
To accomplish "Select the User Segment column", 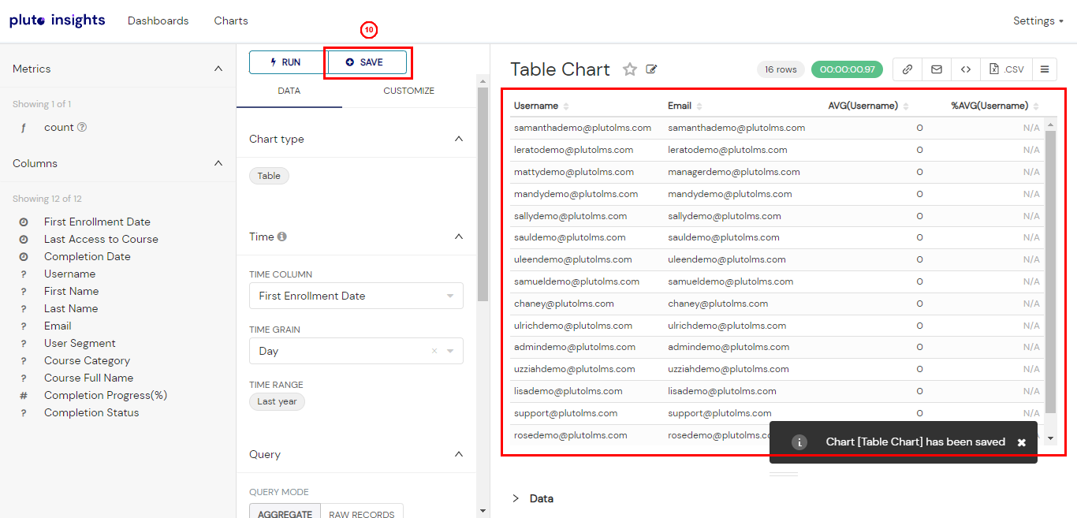I will [80, 343].
